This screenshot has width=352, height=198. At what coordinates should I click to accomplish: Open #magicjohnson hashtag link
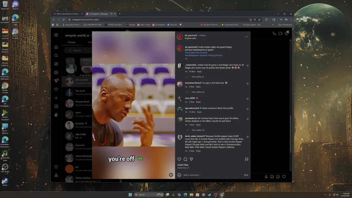coord(215,55)
